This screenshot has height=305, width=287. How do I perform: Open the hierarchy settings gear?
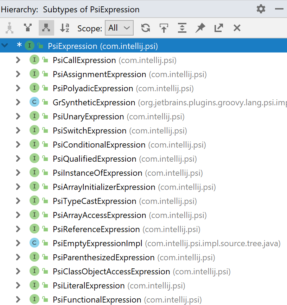pyautogui.click(x=261, y=10)
